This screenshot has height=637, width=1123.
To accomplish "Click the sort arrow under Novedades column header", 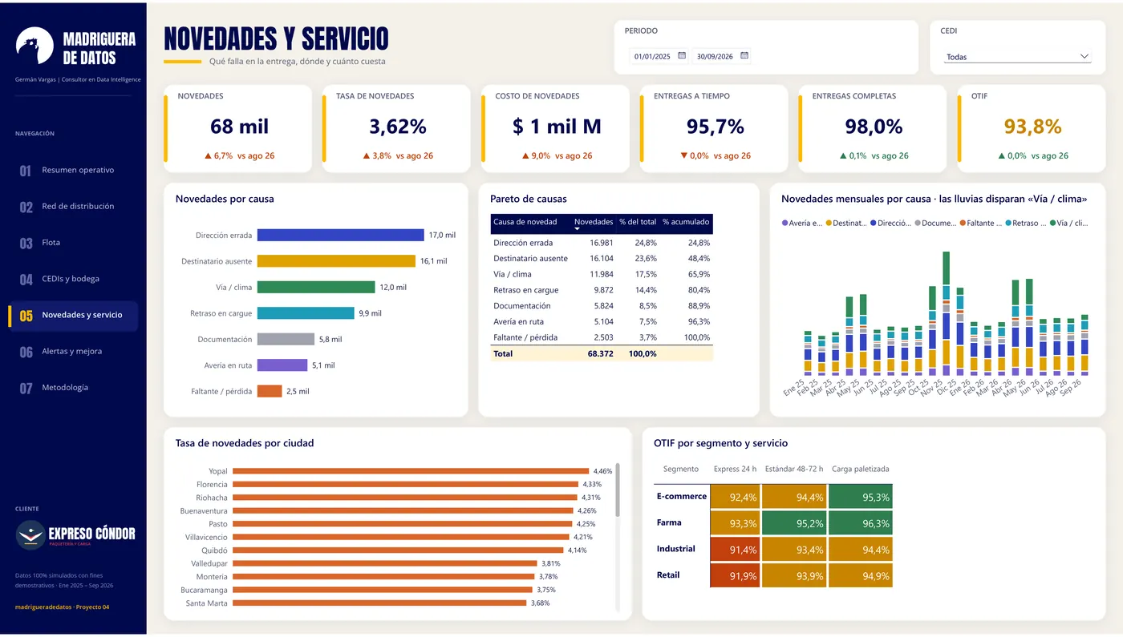I will coord(578,229).
